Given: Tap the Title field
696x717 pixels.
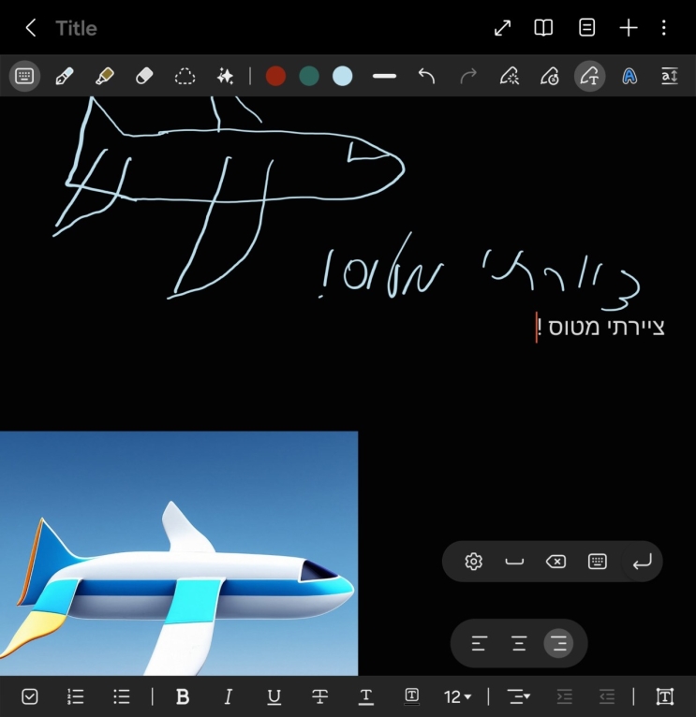Looking at the screenshot, I should tap(76, 28).
